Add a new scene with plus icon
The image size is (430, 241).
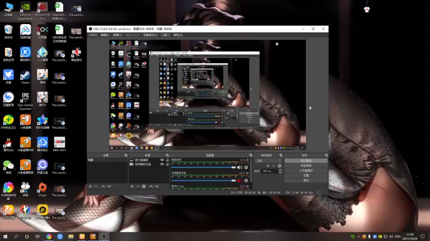pyautogui.click(x=90, y=186)
